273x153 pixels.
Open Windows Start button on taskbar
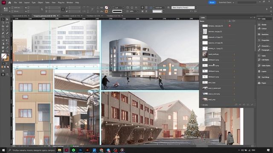point(3,150)
